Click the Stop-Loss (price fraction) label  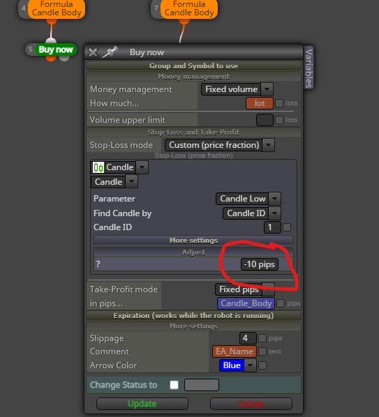tap(193, 156)
